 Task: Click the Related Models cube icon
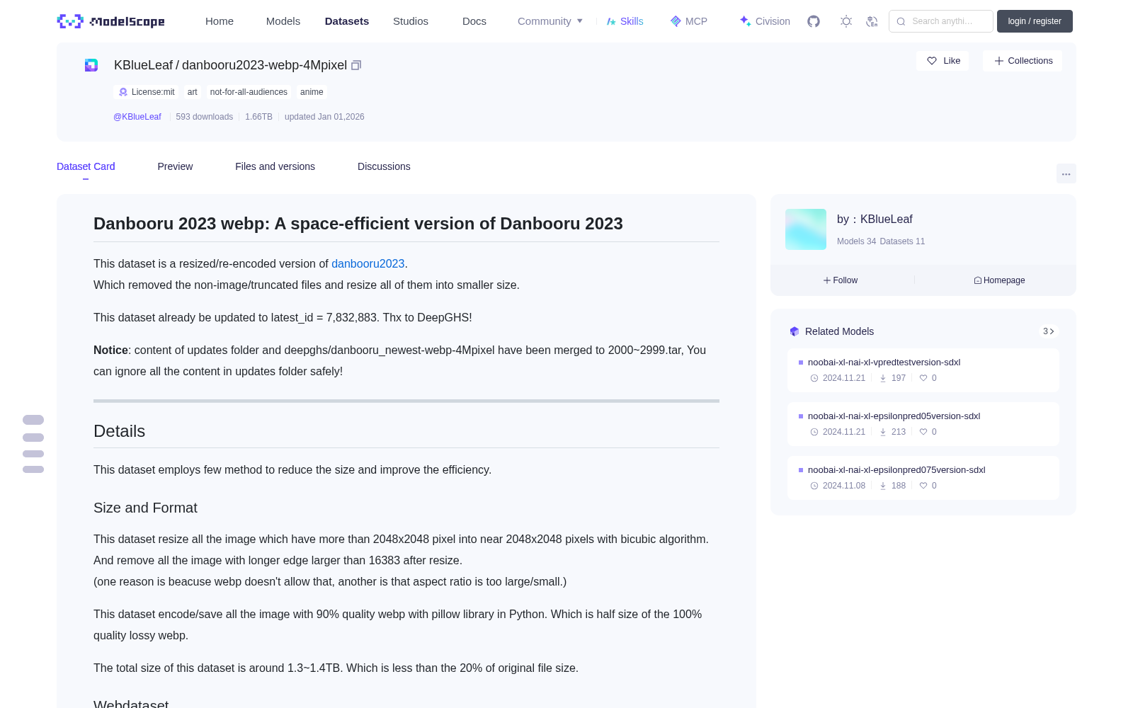tap(795, 331)
